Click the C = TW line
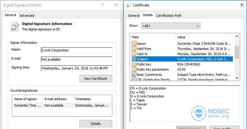This screenshot has height=129, width=247. tap(136, 108)
